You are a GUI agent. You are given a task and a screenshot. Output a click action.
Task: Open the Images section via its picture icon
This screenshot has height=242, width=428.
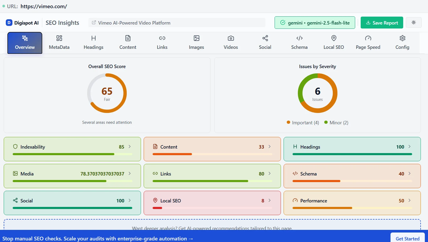tap(196, 38)
